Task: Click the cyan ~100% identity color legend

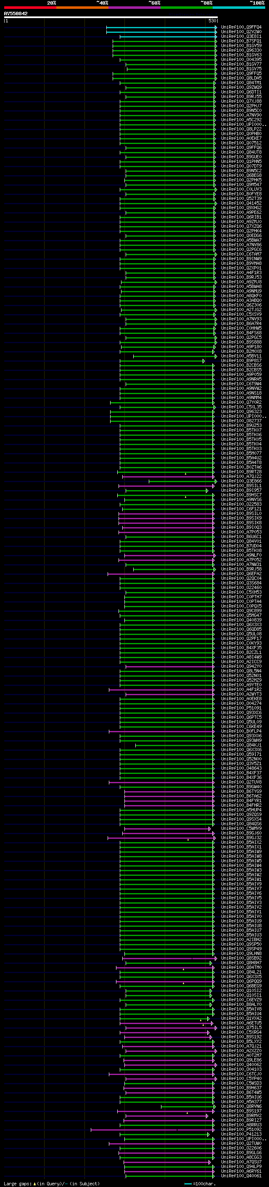Action: tap(239, 8)
